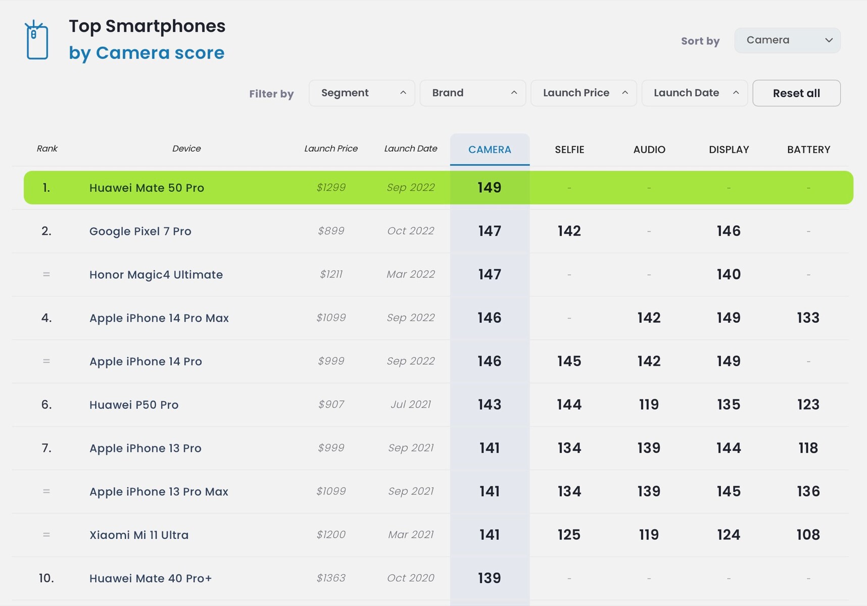This screenshot has width=867, height=606.
Task: Expand the Segment filter
Action: [x=362, y=93]
